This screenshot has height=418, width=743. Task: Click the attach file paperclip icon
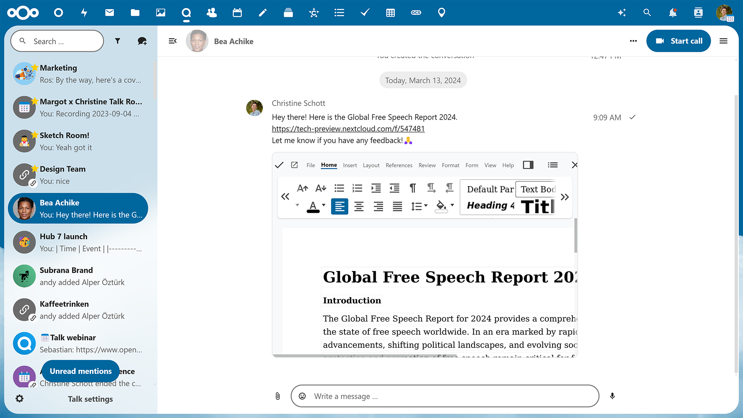(277, 396)
